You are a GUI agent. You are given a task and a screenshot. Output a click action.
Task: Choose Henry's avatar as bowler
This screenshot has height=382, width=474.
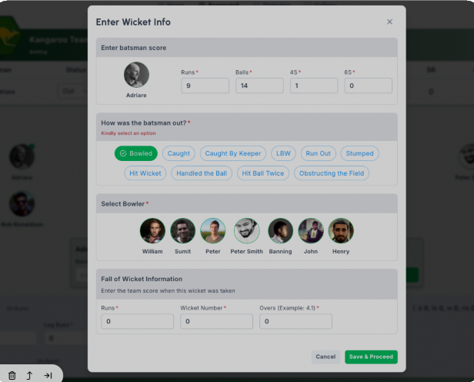tap(341, 231)
